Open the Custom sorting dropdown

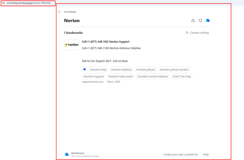tap(197, 33)
